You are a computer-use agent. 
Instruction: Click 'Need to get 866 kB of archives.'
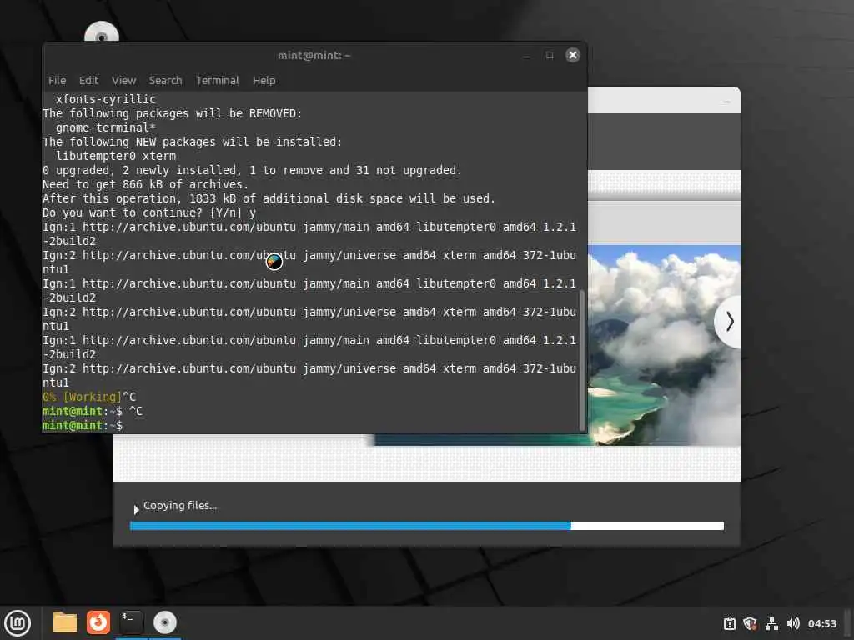[x=145, y=184]
